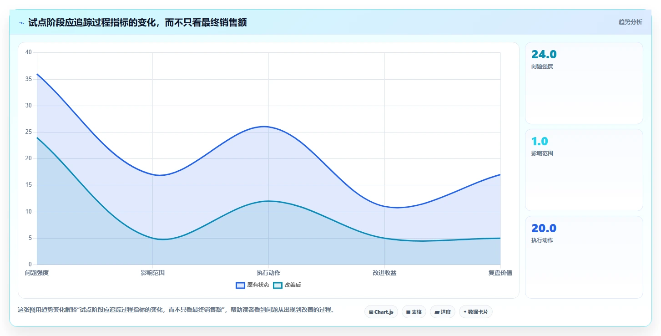Click the description sentence below the chart
Screen dimensions: 661x336
click(177, 310)
